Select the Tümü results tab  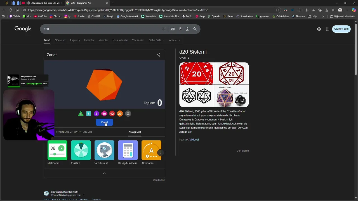tap(47, 40)
